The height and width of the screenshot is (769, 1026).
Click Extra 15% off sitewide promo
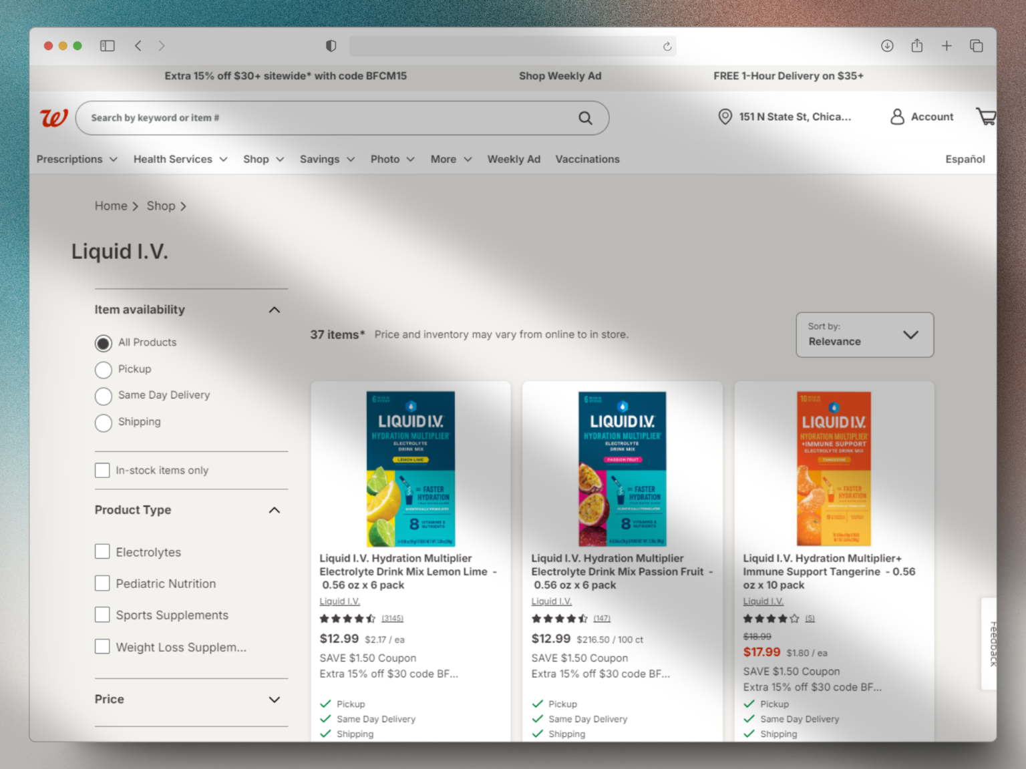[x=285, y=76]
